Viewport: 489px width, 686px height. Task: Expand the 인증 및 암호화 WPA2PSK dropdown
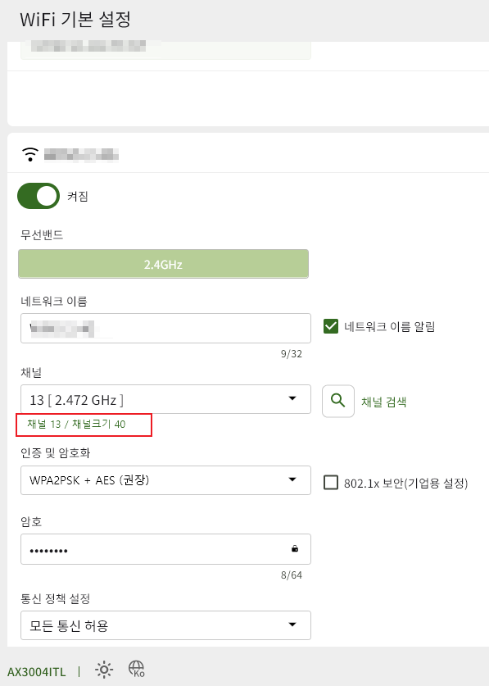coord(165,480)
